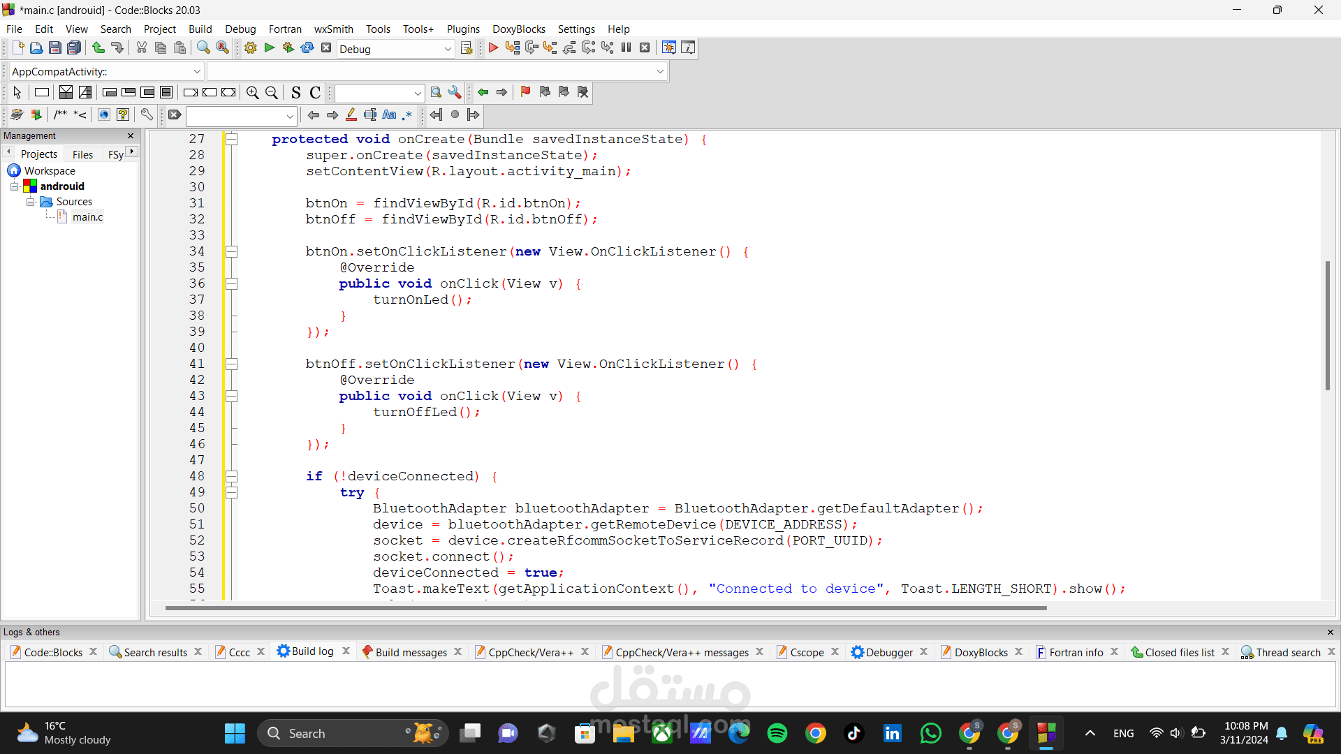Run the project with green play icon
The height and width of the screenshot is (754, 1341).
[x=270, y=48]
